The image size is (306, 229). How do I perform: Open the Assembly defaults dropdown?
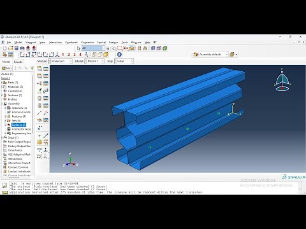tap(214, 55)
